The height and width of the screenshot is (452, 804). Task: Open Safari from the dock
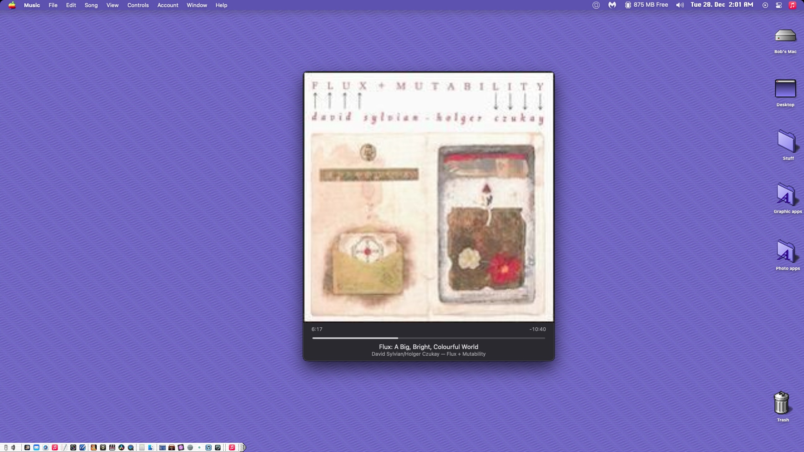click(46, 447)
